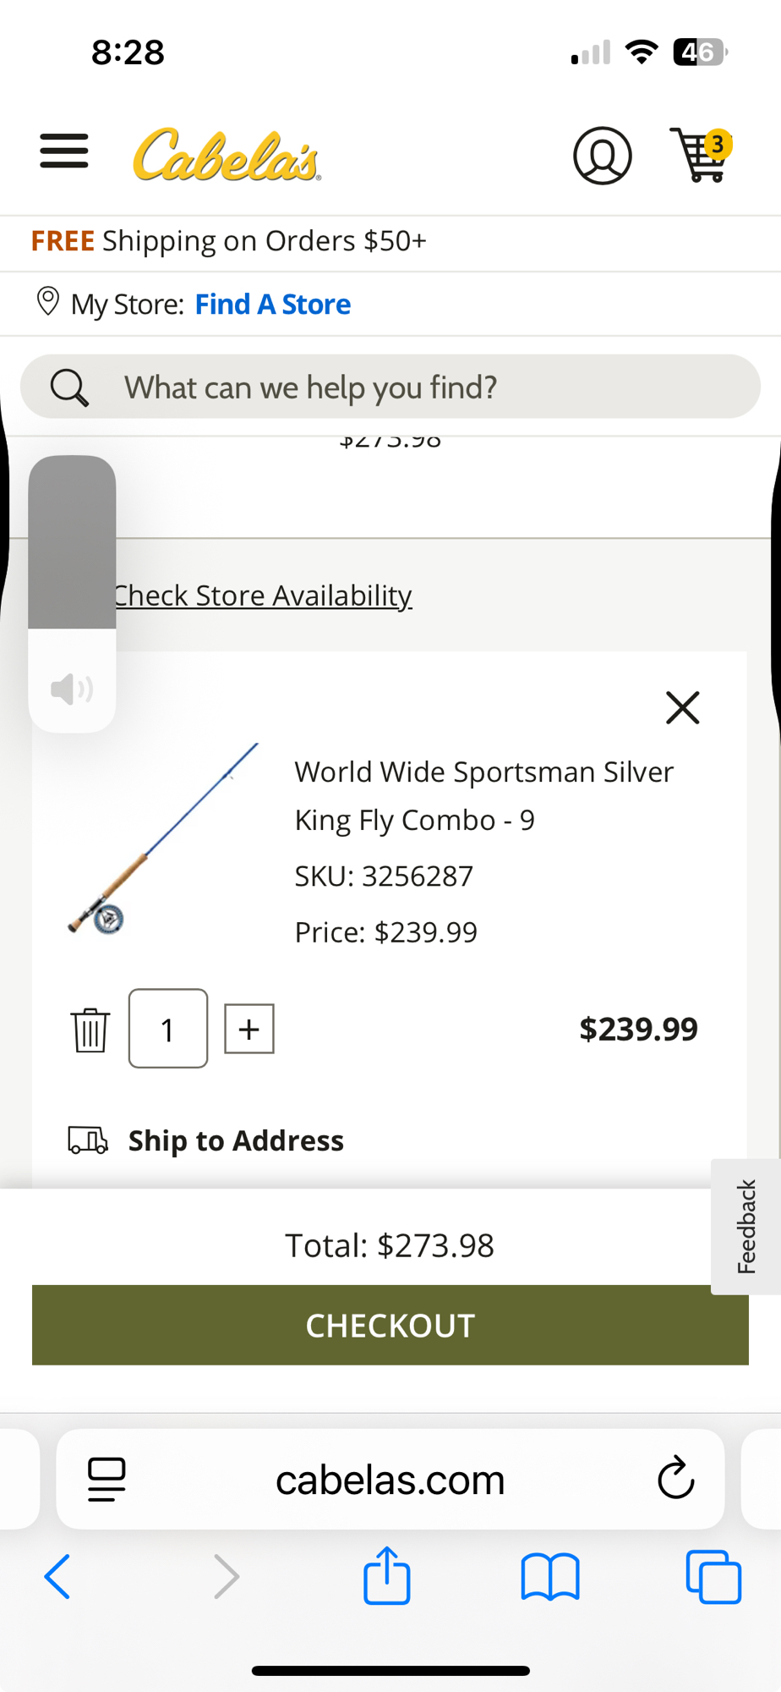
Task: Remove the Silver King Fly Combo with X
Action: pos(682,708)
